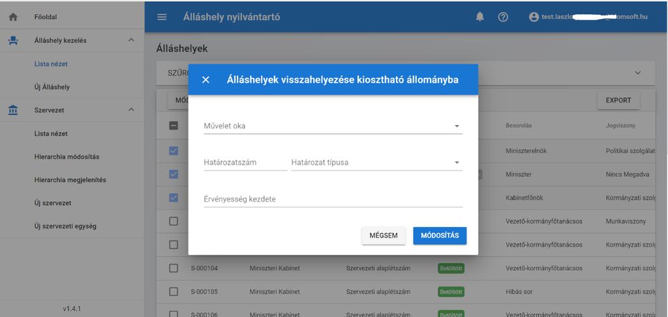Click the user account avatar icon
Screen dimensions: 668x317
pos(534,17)
